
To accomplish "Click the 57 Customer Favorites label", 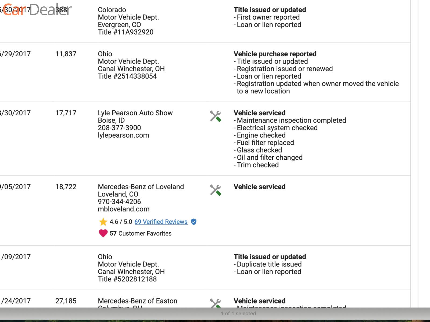I will [140, 233].
